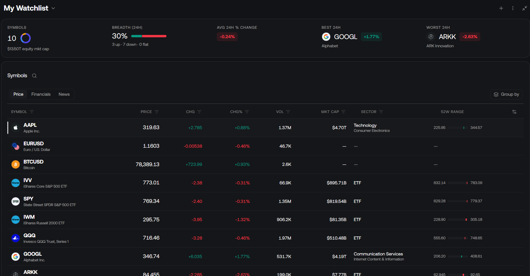This screenshot has width=530, height=276.
Task: Click the breadth up/down progress bar
Action: pos(149,36)
